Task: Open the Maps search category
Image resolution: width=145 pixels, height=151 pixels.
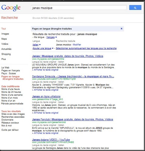Action: pyautogui.click(x=4, y=39)
